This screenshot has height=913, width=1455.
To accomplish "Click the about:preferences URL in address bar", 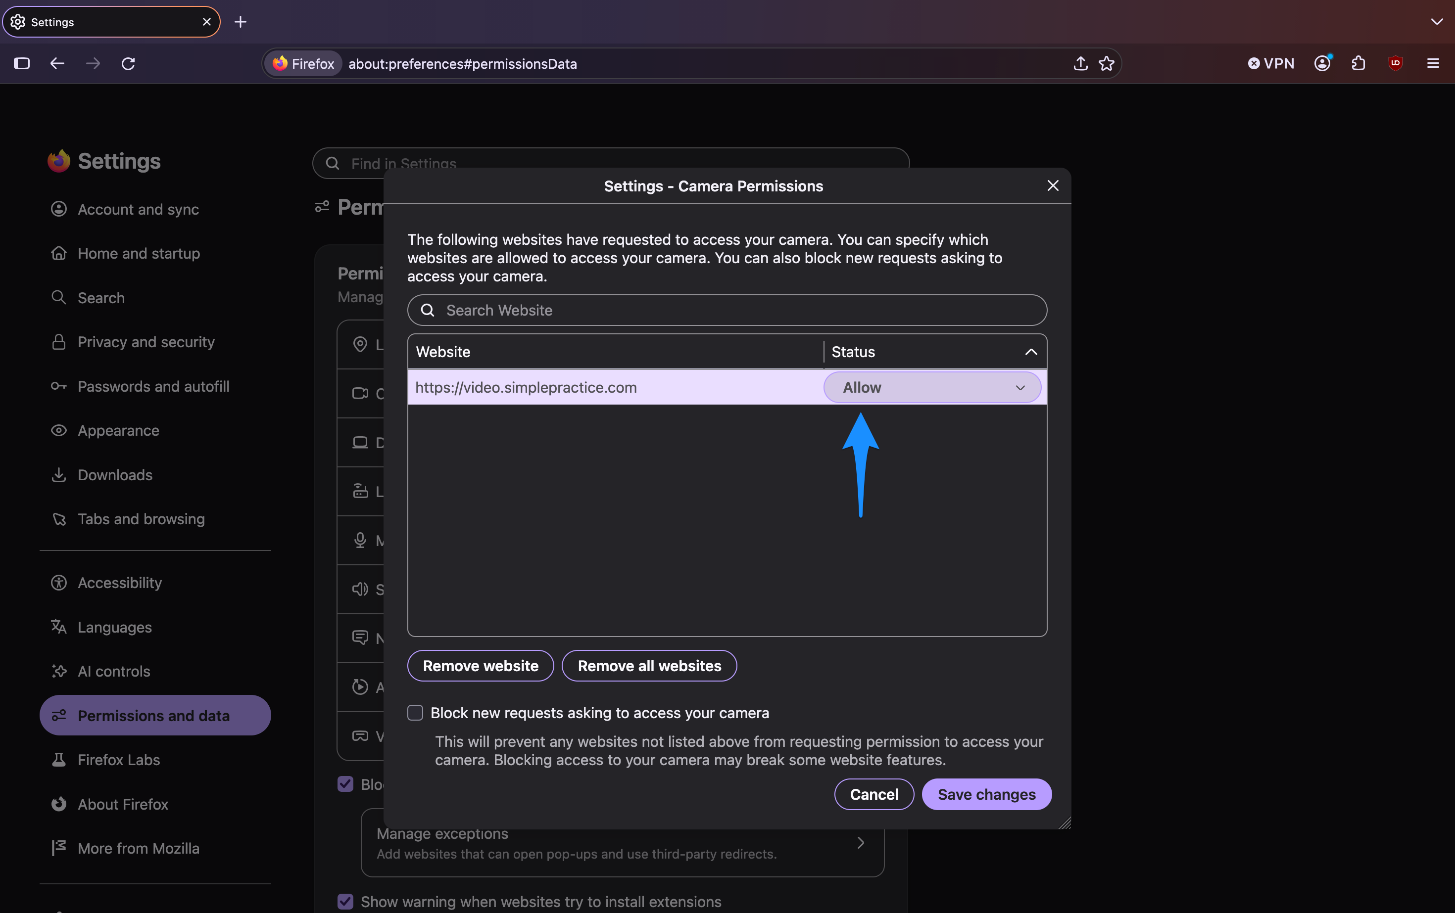I will pyautogui.click(x=462, y=64).
